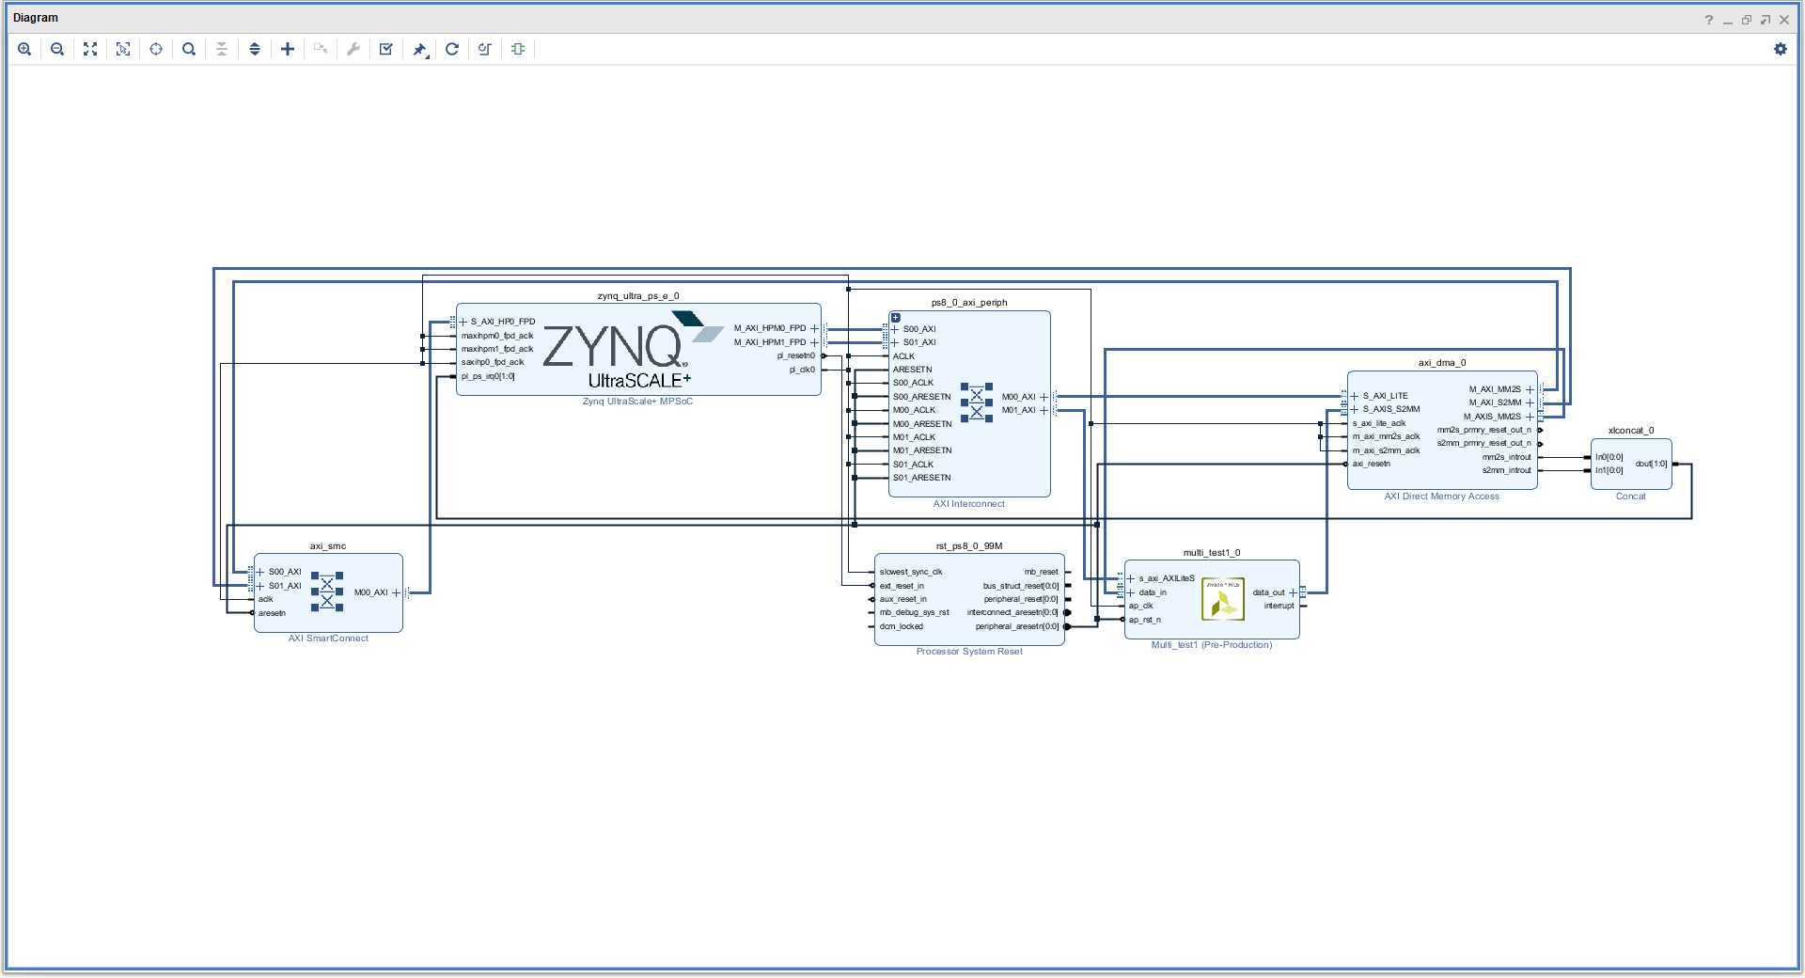Click the axi_smc block name
This screenshot has width=1805, height=978.
(328, 546)
